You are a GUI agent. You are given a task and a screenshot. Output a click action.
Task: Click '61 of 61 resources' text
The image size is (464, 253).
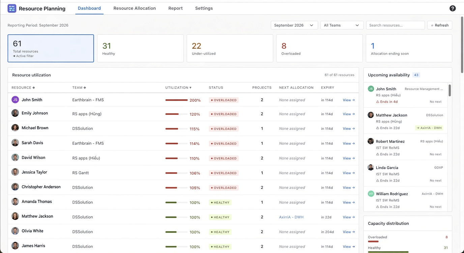[x=339, y=75]
